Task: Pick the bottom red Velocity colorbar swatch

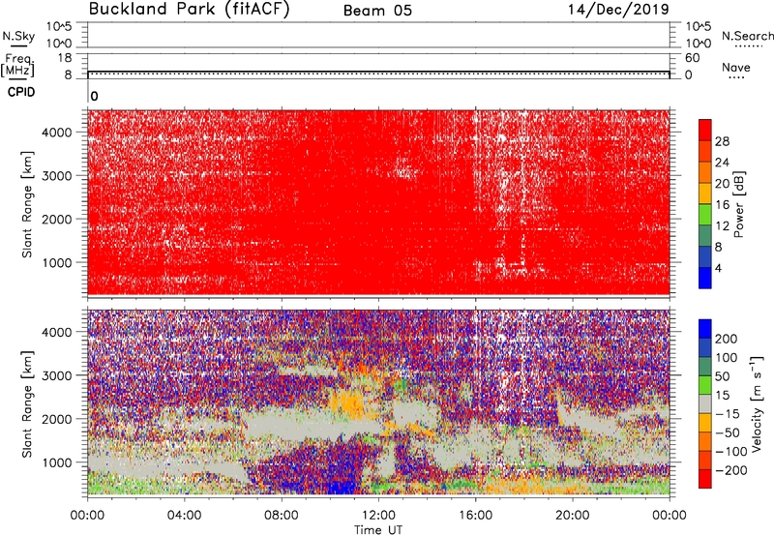Action: click(705, 479)
